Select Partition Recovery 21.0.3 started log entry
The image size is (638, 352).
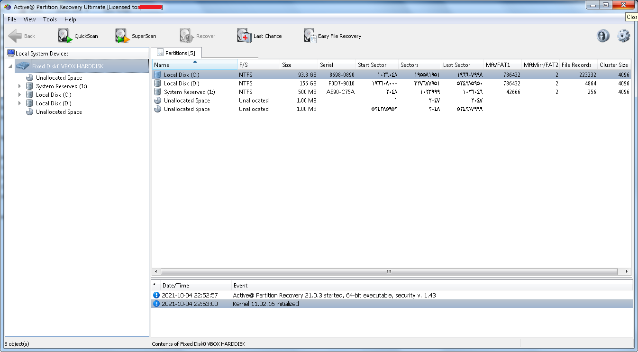point(392,295)
